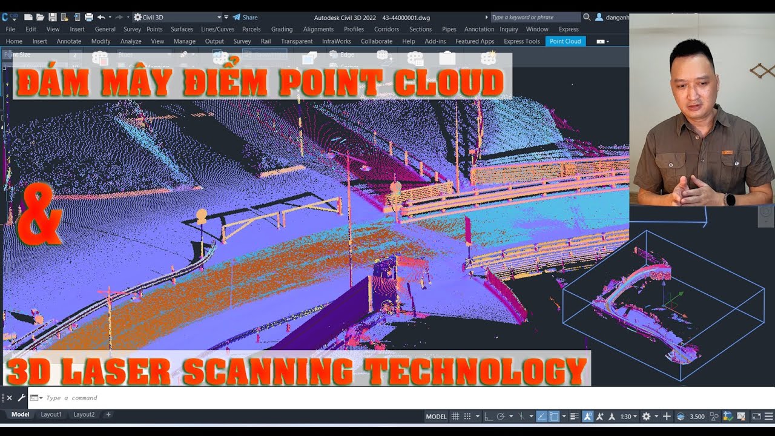Click the Save As icon

pos(65,17)
